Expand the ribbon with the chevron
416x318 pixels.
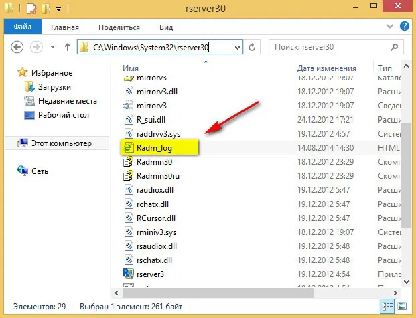click(x=390, y=26)
